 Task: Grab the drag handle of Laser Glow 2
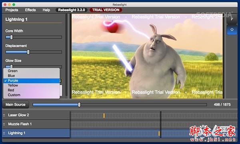tap(4, 115)
